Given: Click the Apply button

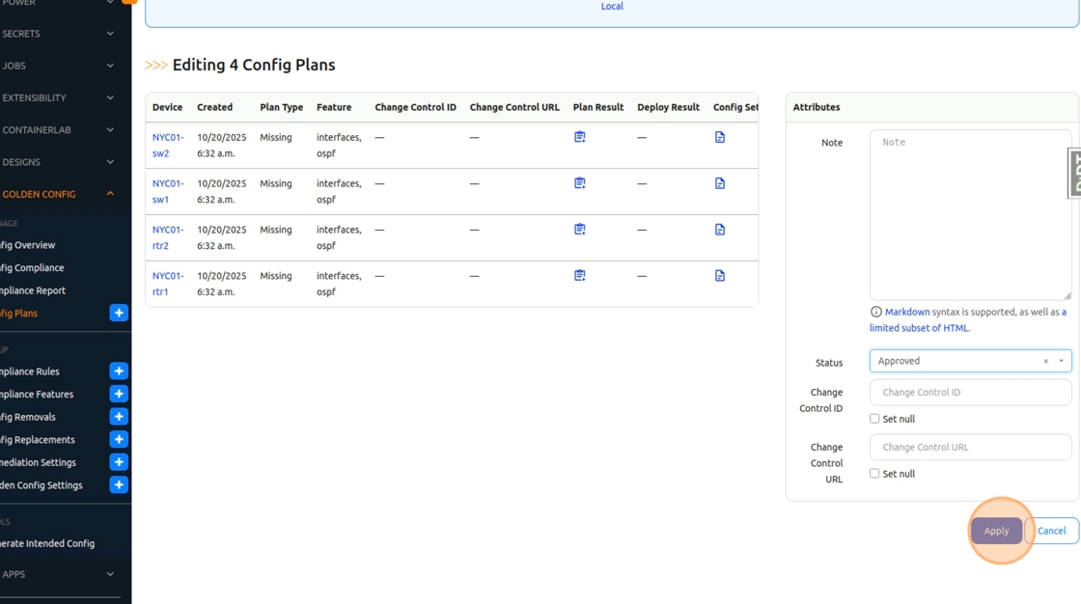Looking at the screenshot, I should coord(996,531).
